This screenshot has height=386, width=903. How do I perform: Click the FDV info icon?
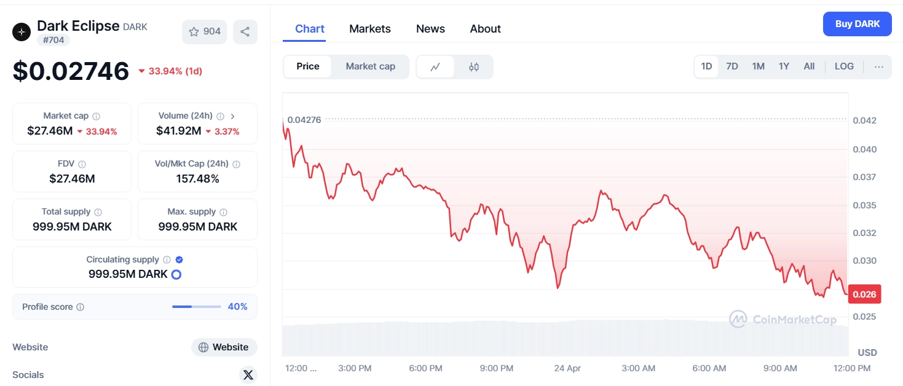(x=82, y=164)
